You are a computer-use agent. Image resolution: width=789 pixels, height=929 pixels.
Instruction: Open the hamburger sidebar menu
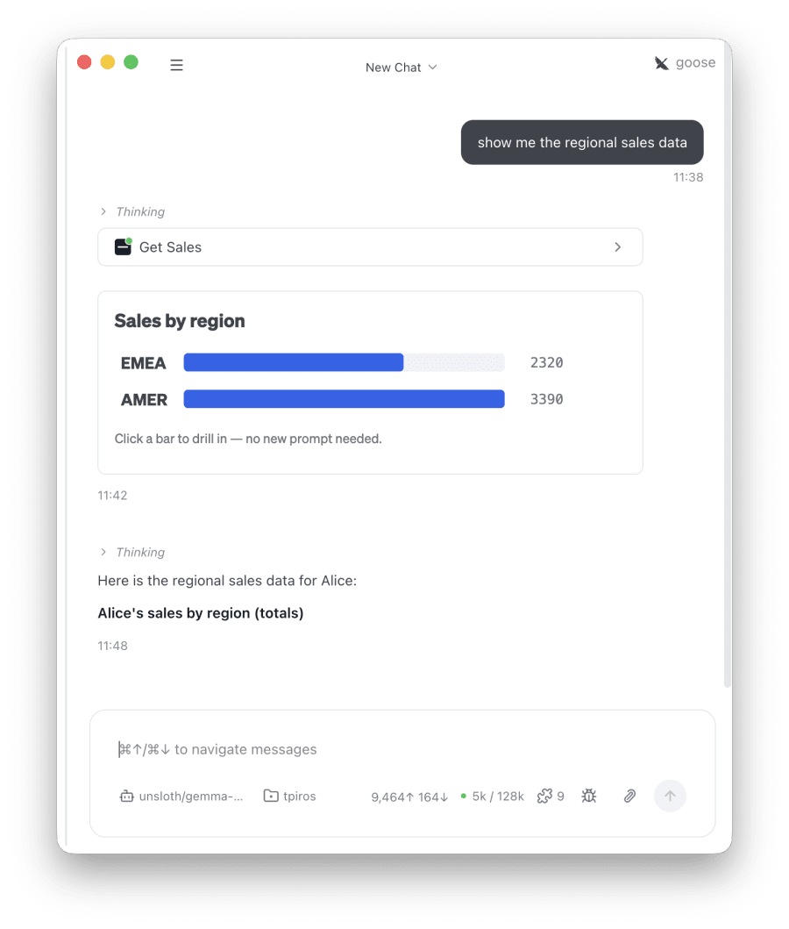tap(176, 65)
